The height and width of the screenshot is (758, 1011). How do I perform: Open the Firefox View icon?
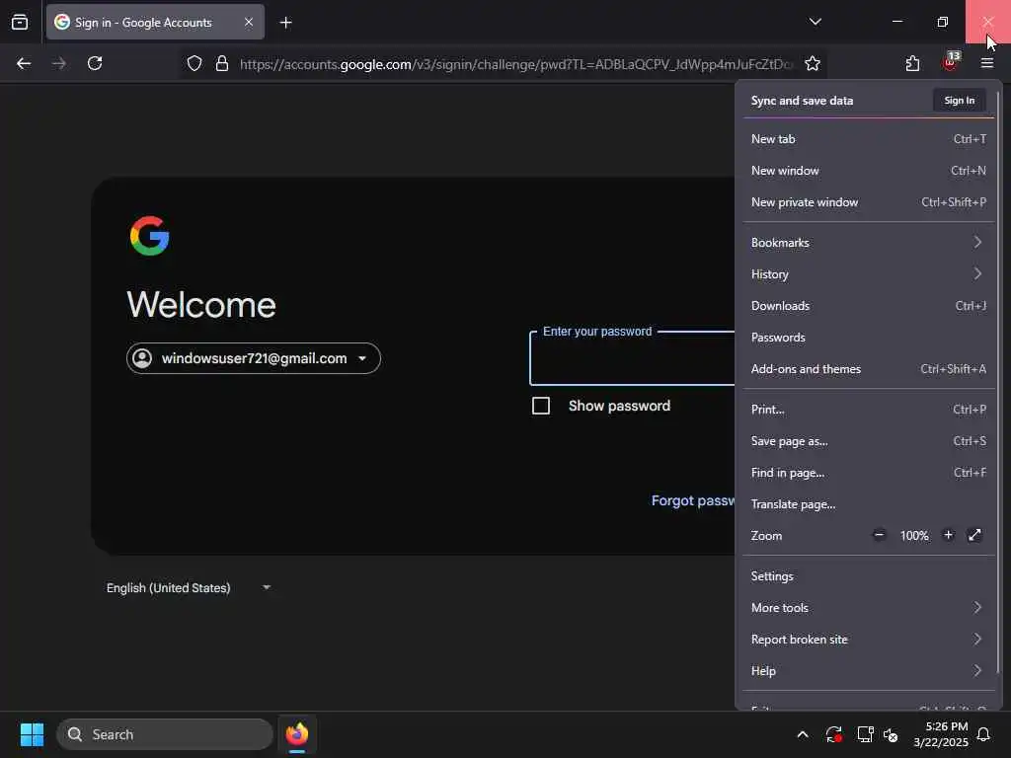[x=20, y=22]
